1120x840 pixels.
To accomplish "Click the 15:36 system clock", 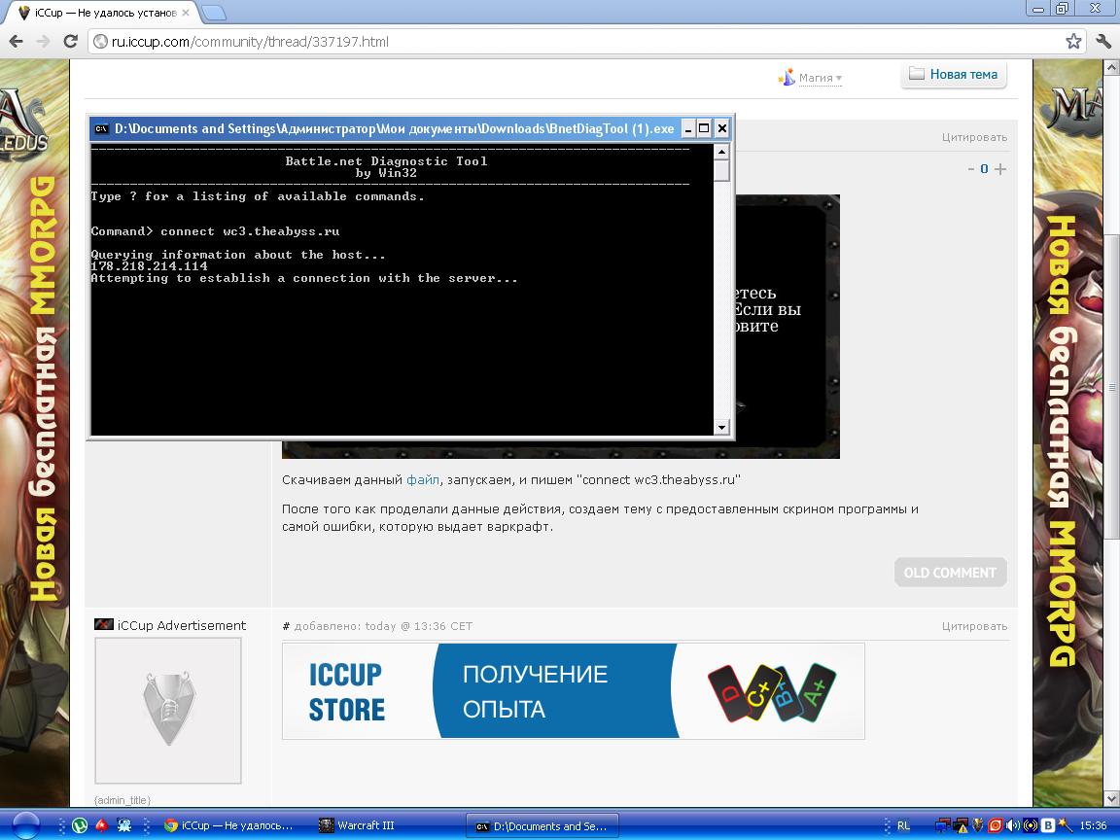I will [1093, 825].
